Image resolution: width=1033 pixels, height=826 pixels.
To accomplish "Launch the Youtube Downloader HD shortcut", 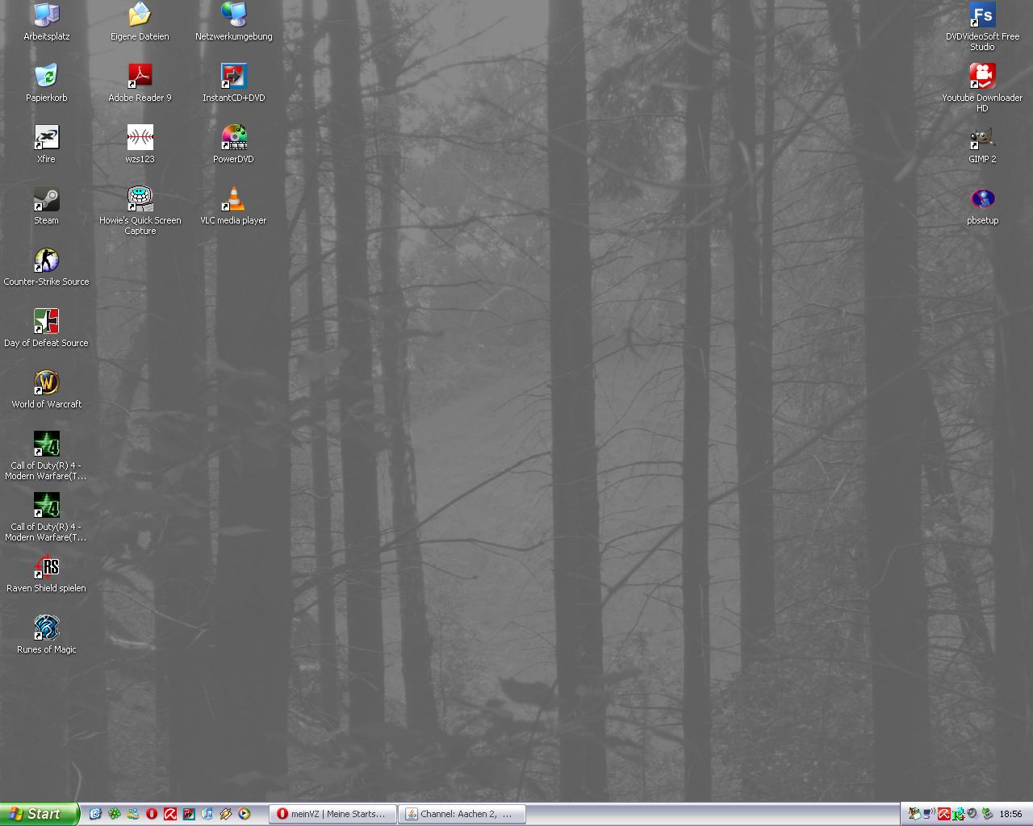I will coord(982,88).
